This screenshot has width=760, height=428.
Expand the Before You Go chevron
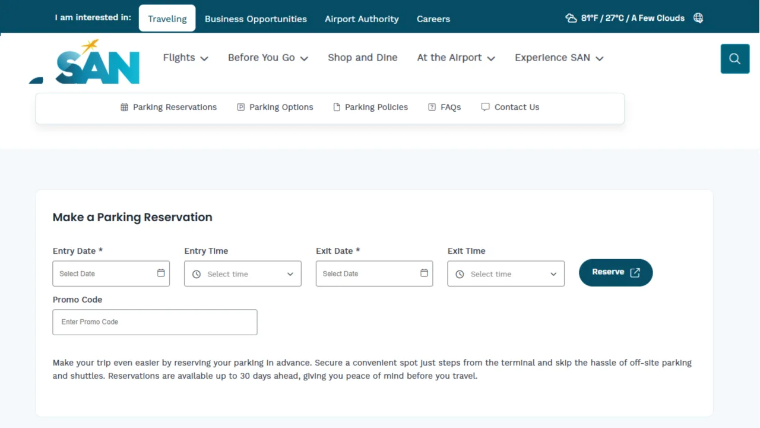304,58
